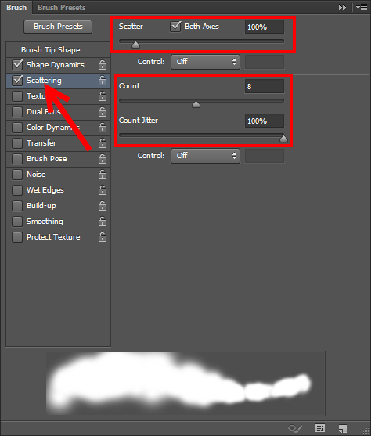Open the Brush panel flyout menu

(362, 8)
